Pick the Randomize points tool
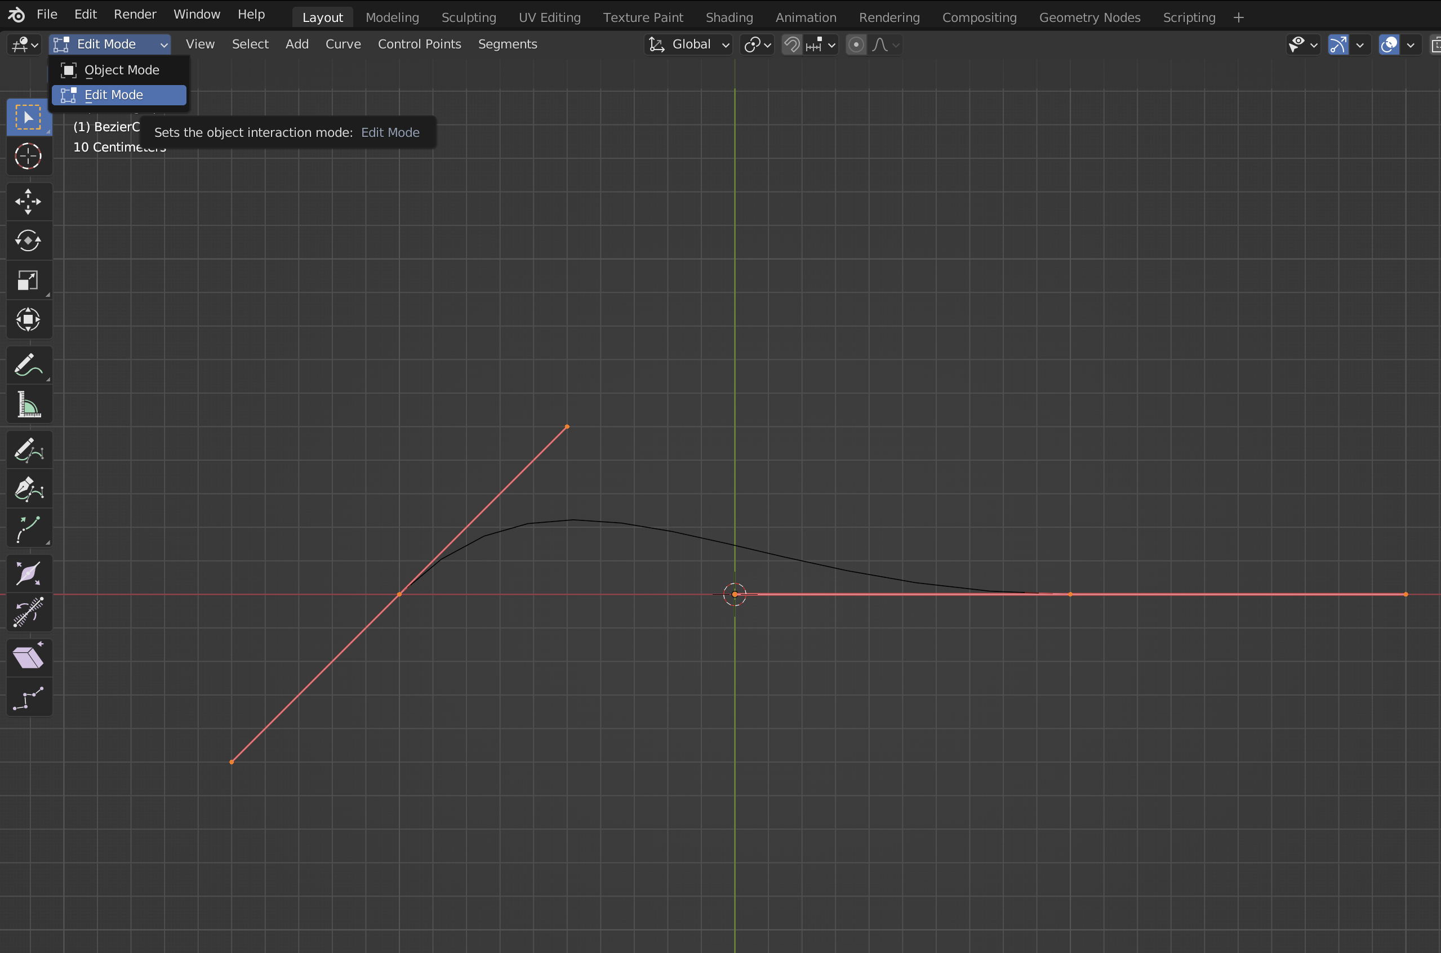The image size is (1441, 953). (29, 698)
